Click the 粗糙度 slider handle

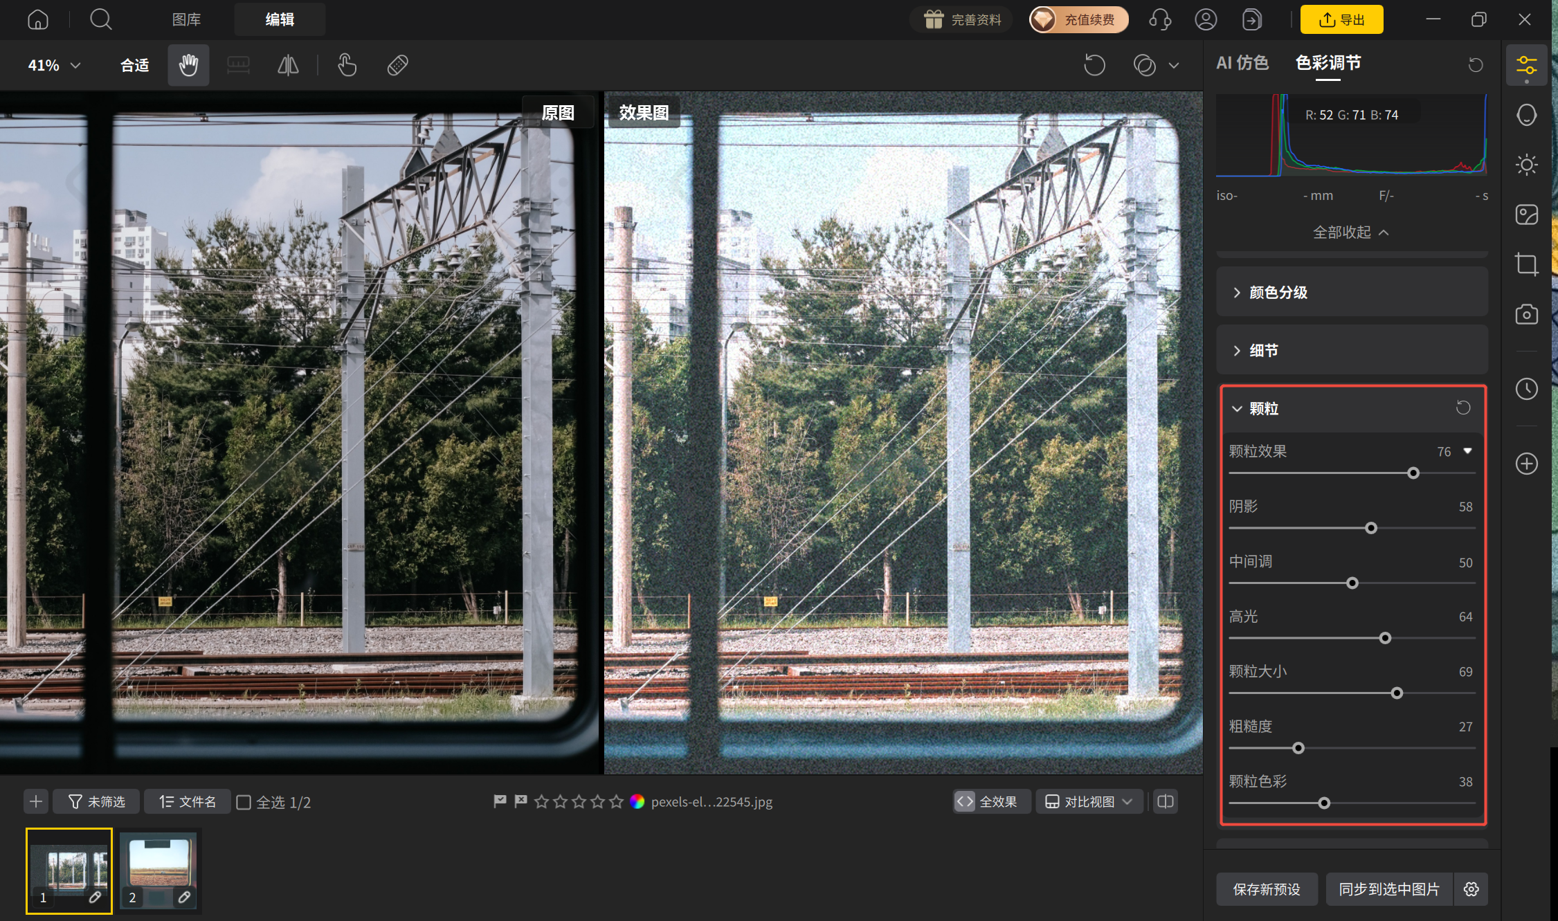coord(1298,748)
